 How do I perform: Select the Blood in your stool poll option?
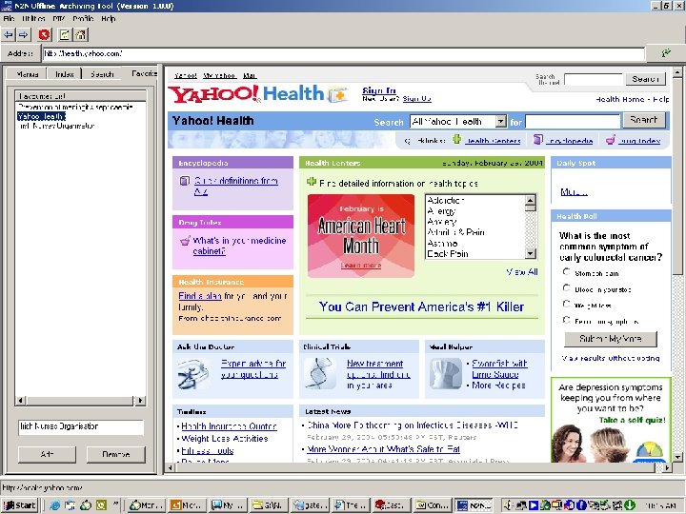tap(566, 288)
